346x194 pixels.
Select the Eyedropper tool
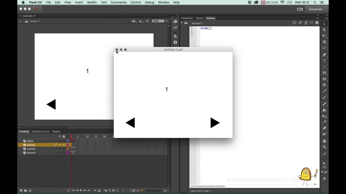pyautogui.click(x=324, y=122)
